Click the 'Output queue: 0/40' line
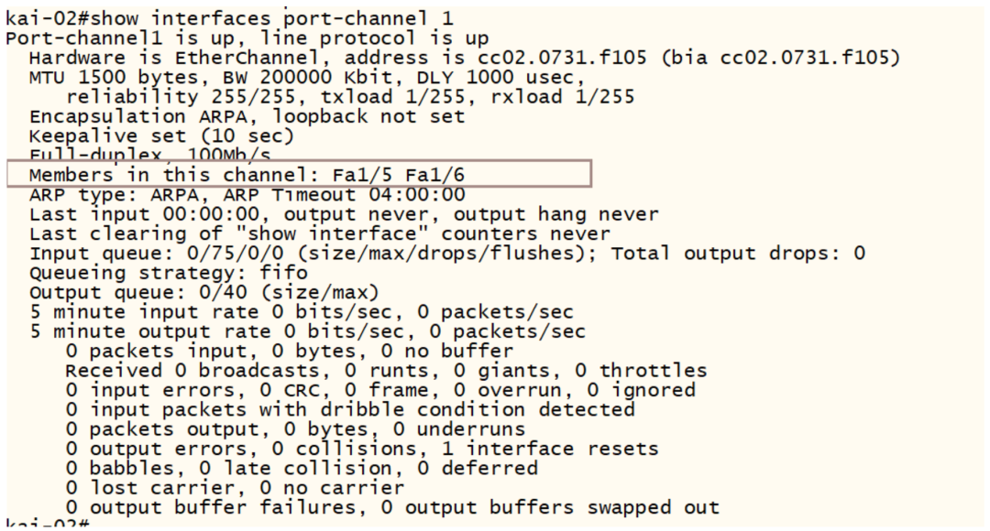The width and height of the screenshot is (990, 531). tap(203, 293)
